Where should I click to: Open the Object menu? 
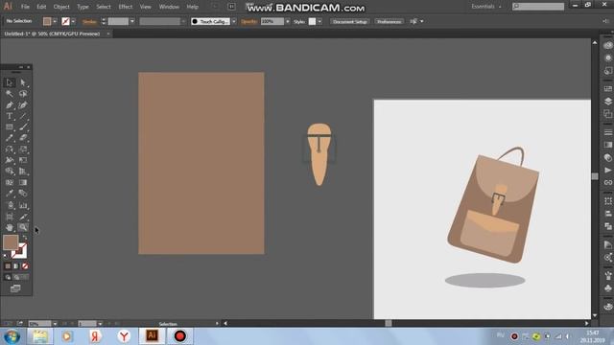pyautogui.click(x=61, y=7)
